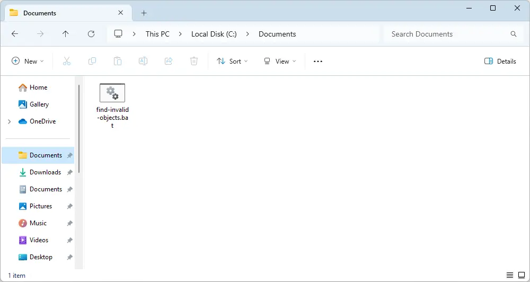
Task: Select the find-invalid-objects.bat file
Action: (112, 106)
